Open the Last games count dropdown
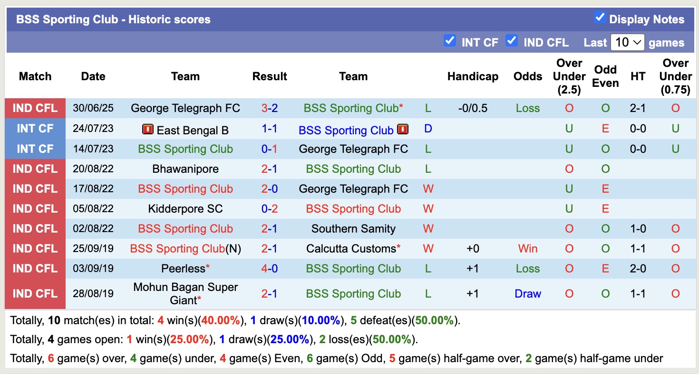Viewport: 699px width, 374px height. pyautogui.click(x=627, y=42)
